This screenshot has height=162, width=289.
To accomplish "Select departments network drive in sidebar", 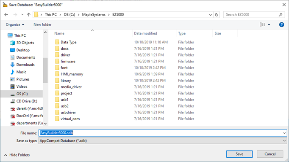I will coord(27,123).
